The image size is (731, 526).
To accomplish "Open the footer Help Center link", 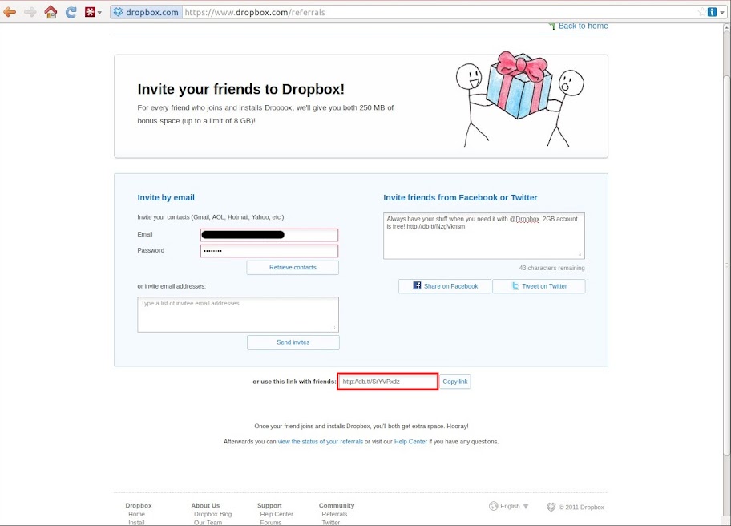I will coord(277,514).
